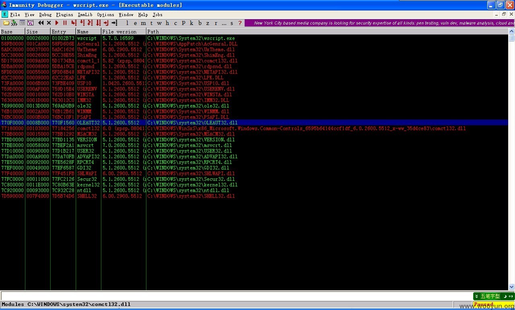
Task: Show the Log window via 'l' button
Action: click(x=127, y=23)
